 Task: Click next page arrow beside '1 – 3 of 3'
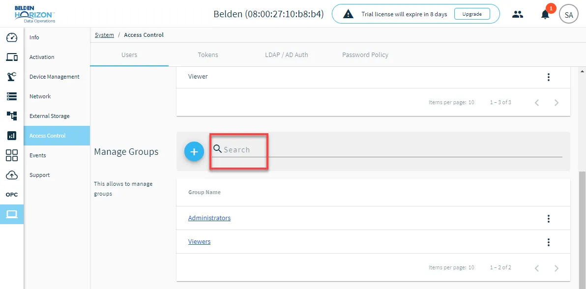(x=557, y=103)
